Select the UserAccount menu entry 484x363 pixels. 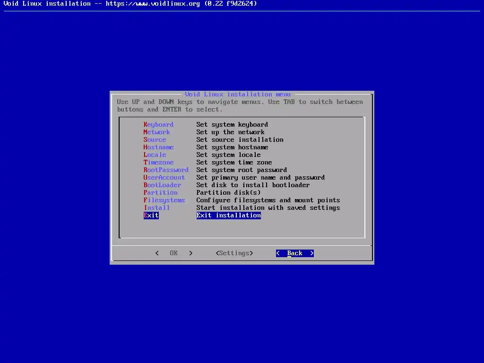164,178
